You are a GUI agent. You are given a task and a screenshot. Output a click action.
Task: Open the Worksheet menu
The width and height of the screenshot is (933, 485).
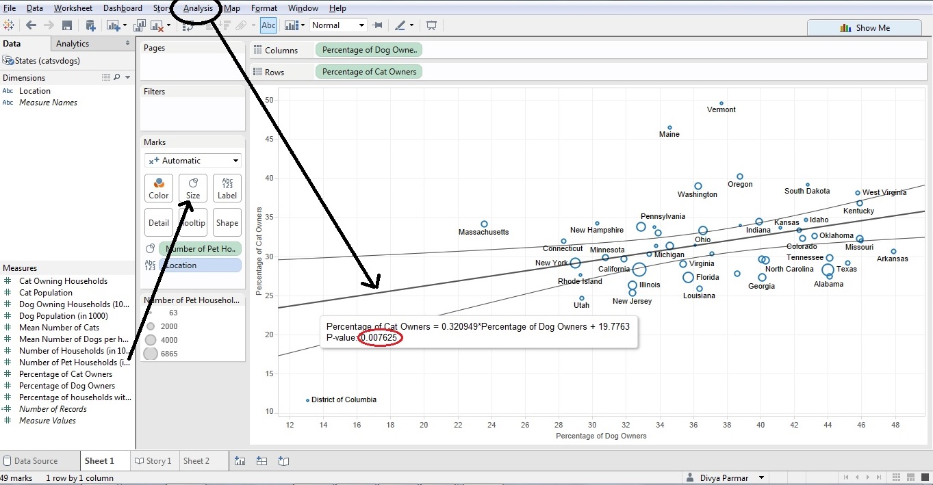click(73, 8)
